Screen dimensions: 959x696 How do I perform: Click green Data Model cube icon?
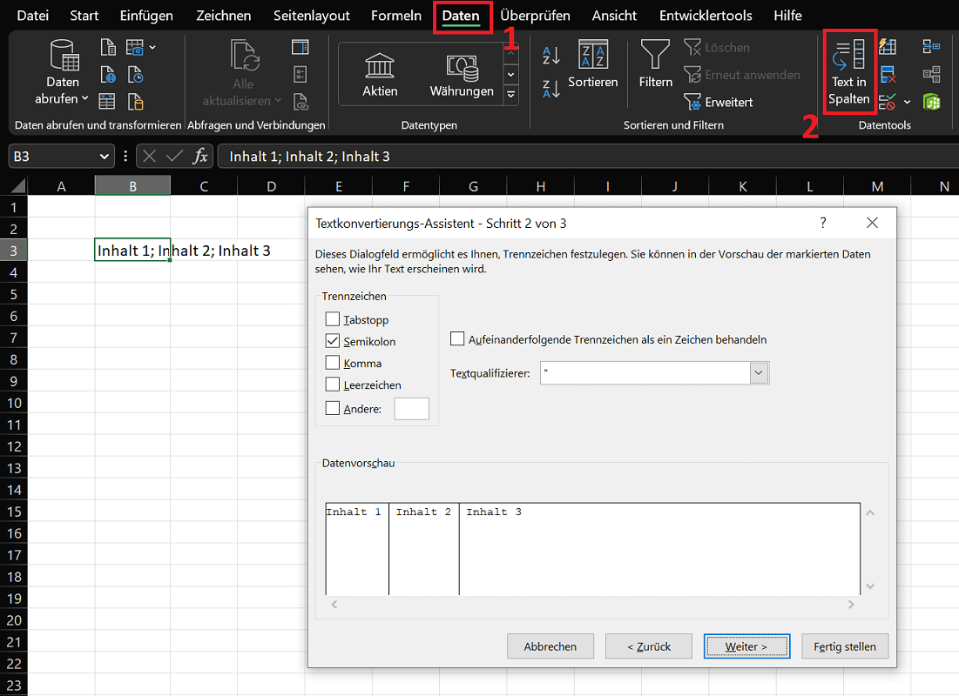coord(931,102)
